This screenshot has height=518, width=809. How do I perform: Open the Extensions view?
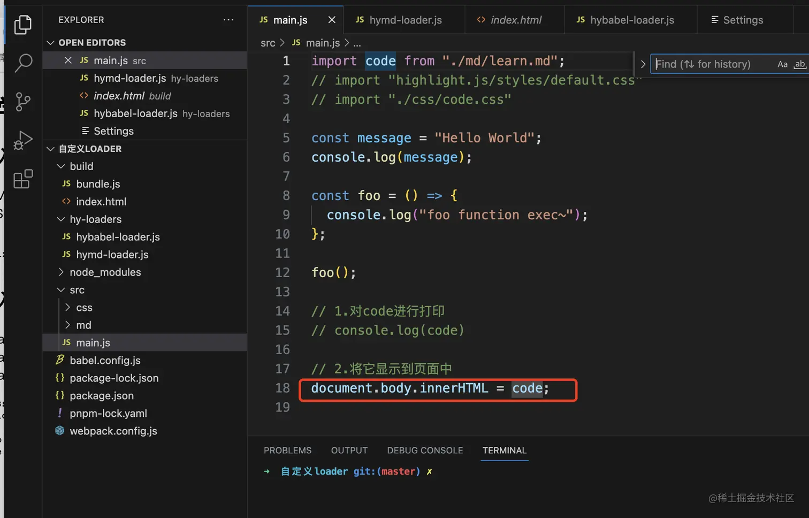(x=22, y=179)
